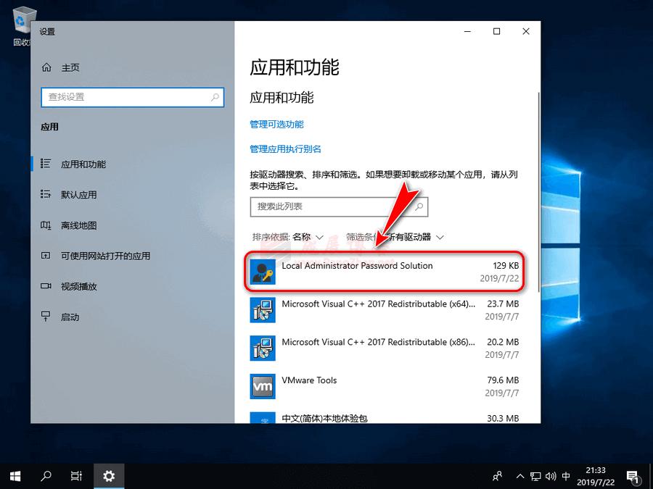Toggle the 中 input method indicator
Screen dimensions: 653x489
click(565, 476)
